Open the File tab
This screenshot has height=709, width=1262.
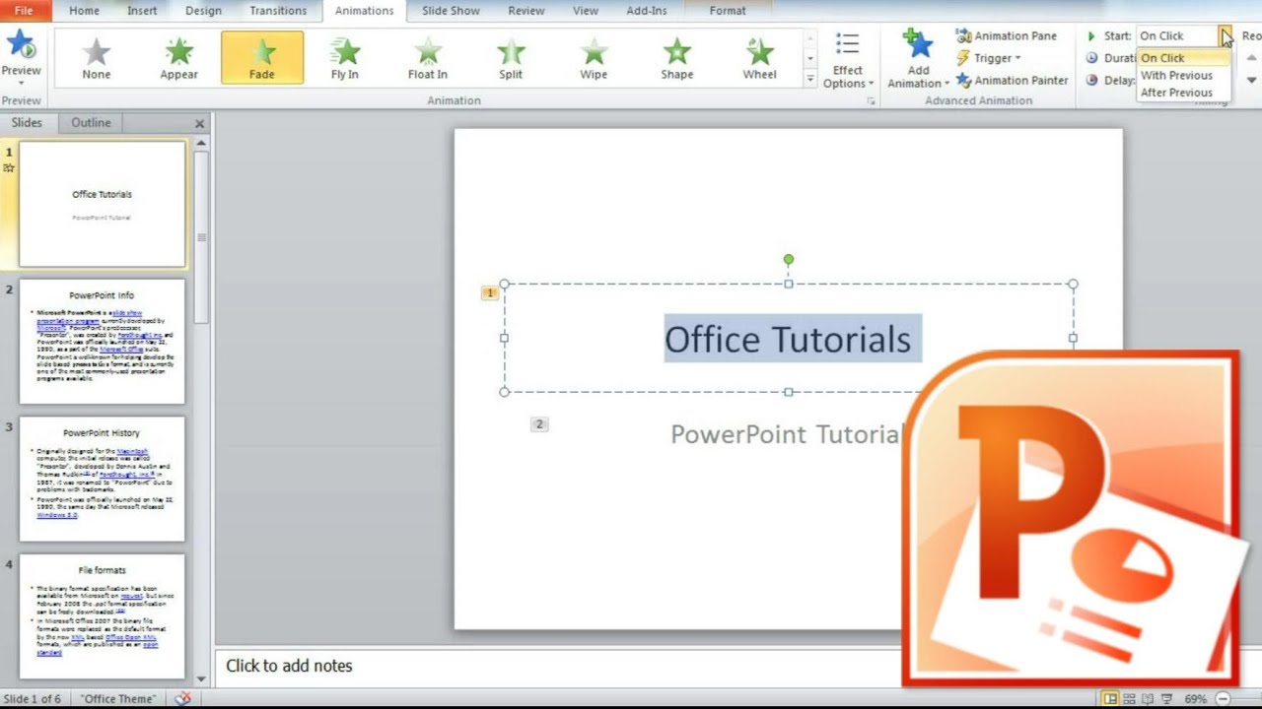pyautogui.click(x=24, y=11)
